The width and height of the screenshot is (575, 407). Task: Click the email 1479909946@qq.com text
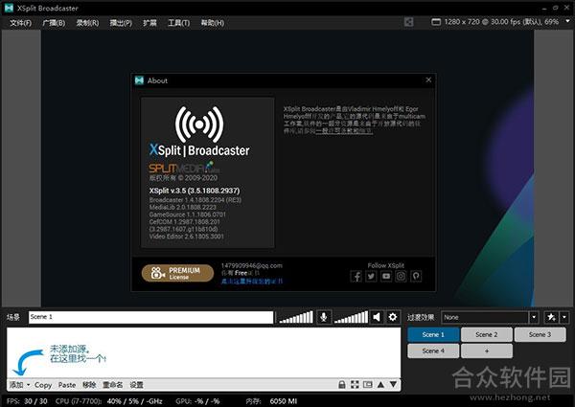pos(251,265)
